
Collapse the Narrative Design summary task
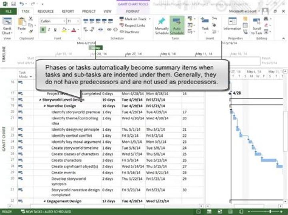click(44, 107)
